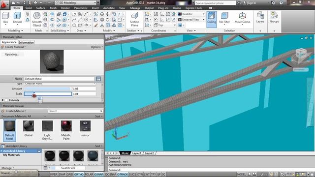The image size is (315, 177).
Task: Open the Realistic visual style dropdown
Action: tap(191, 14)
